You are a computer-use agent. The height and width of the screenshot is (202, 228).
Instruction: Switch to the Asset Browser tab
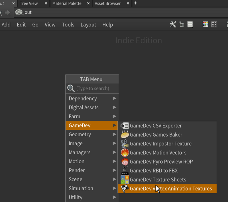108,3
